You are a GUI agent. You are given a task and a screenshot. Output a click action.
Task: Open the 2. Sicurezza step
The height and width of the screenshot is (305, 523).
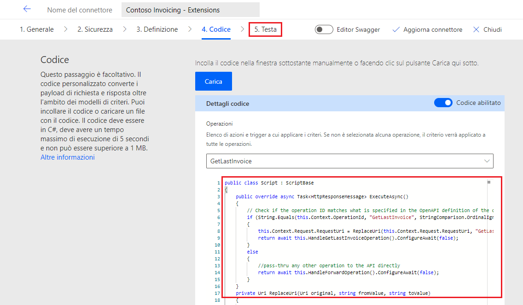coord(95,29)
